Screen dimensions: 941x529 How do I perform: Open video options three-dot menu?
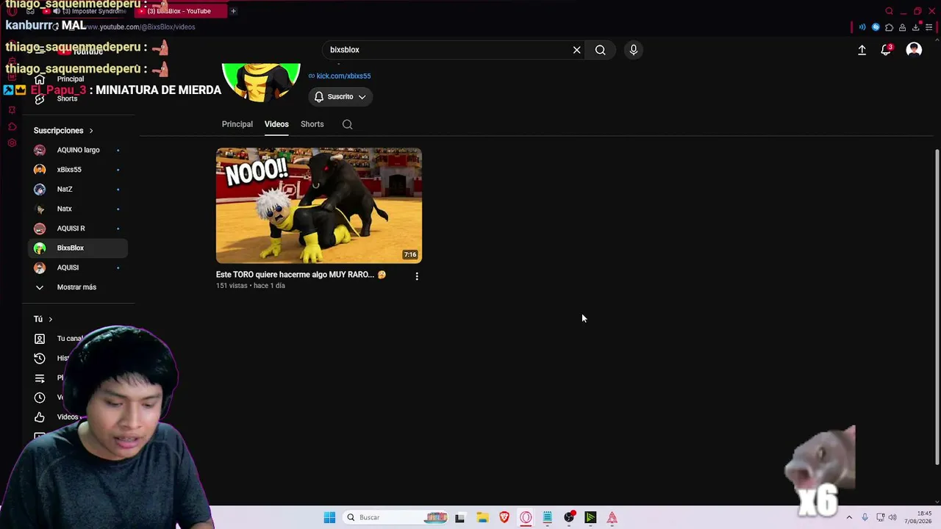(417, 276)
